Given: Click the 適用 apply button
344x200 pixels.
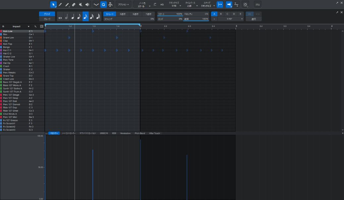Looking at the screenshot, I should pos(254,19).
